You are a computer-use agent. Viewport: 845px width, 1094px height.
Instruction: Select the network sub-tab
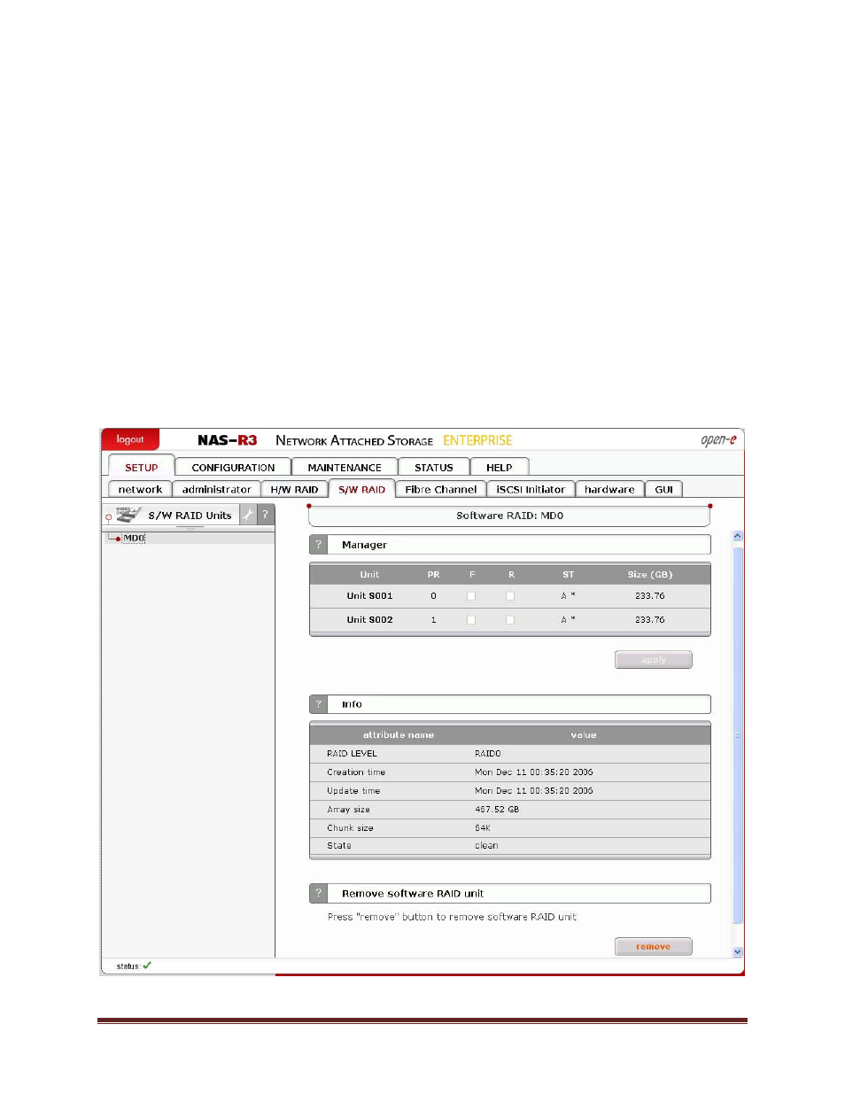(140, 489)
